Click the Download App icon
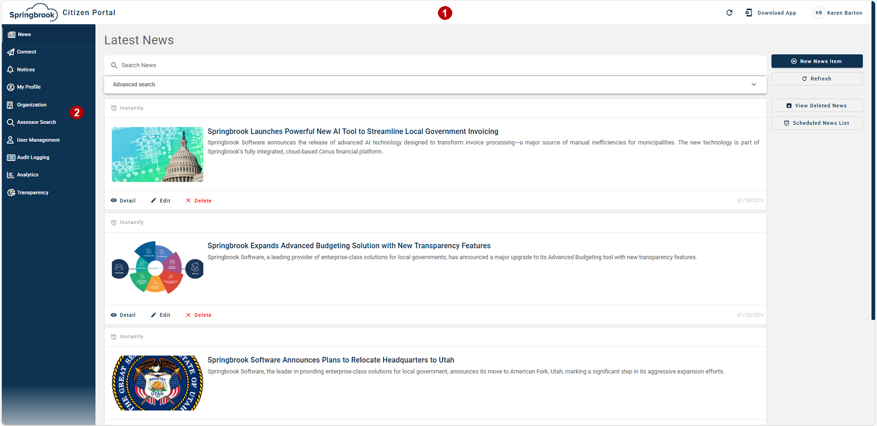Screen dimensions: 877x426 749,13
